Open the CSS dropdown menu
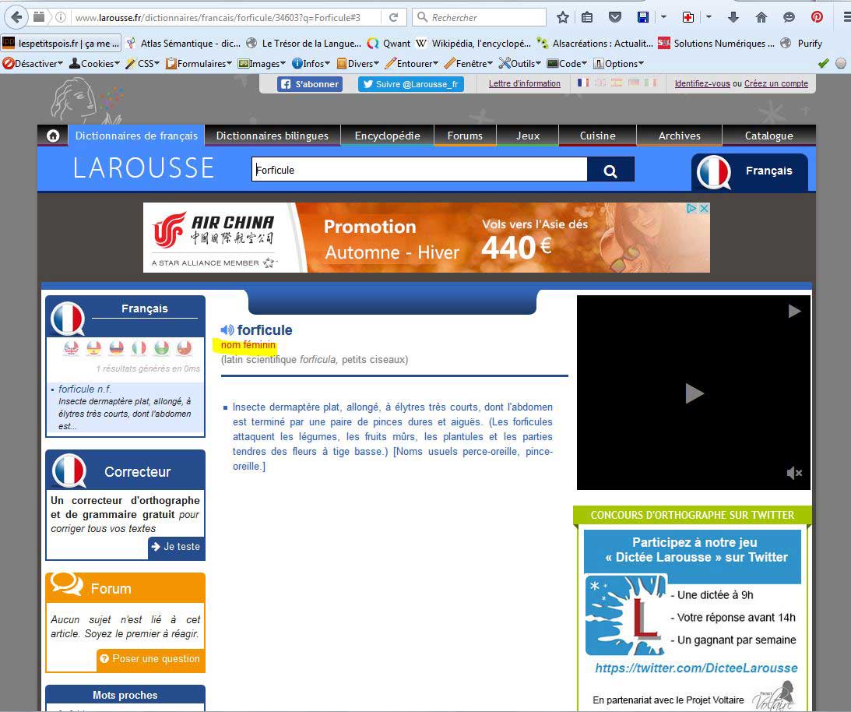 click(x=142, y=64)
